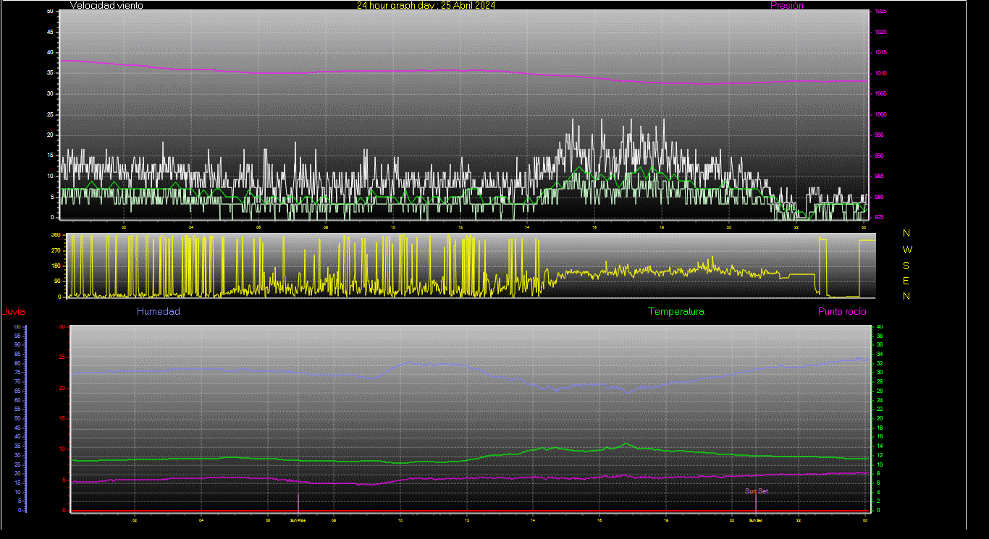989x539 pixels.
Task: Select the purple sunrise marker line
Action: tap(298, 502)
